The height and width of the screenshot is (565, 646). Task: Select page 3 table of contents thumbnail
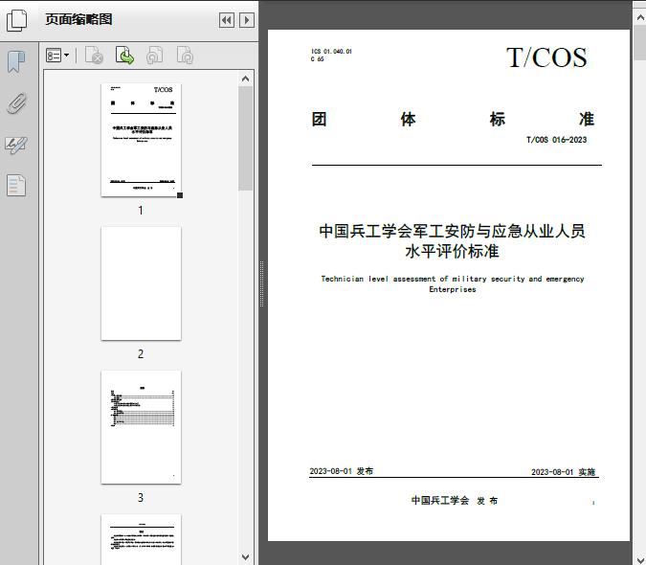(141, 427)
